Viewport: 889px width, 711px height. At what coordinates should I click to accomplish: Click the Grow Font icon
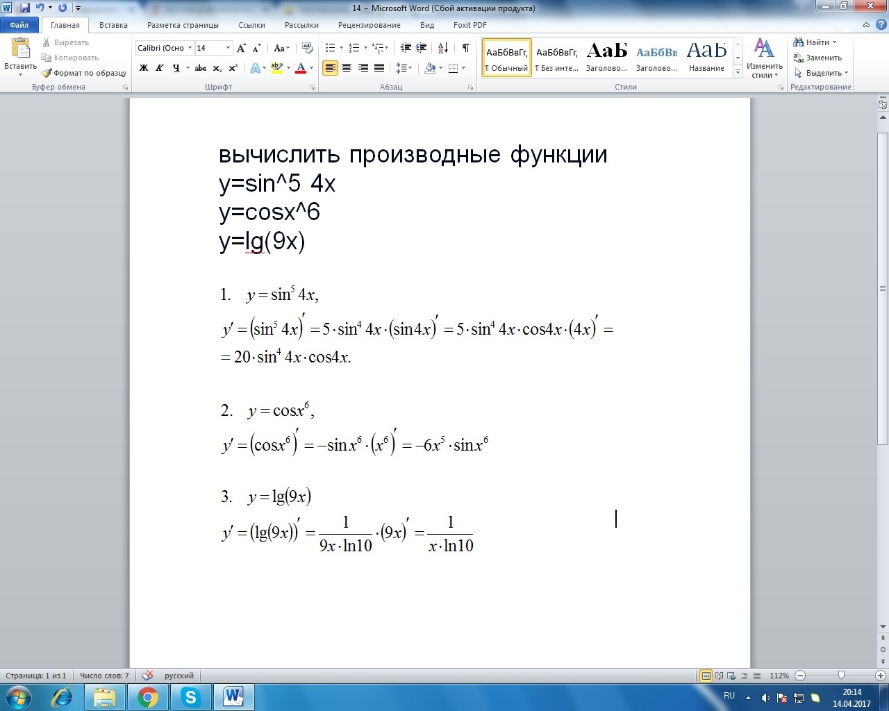pos(241,48)
